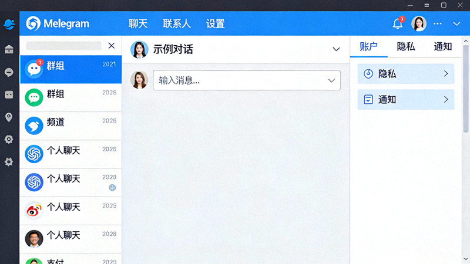
Task: Click the 隐私 row clock icon
Action: [x=368, y=74]
